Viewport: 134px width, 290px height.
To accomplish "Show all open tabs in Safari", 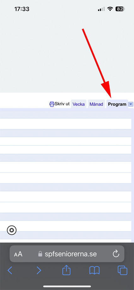I will tap(123, 270).
